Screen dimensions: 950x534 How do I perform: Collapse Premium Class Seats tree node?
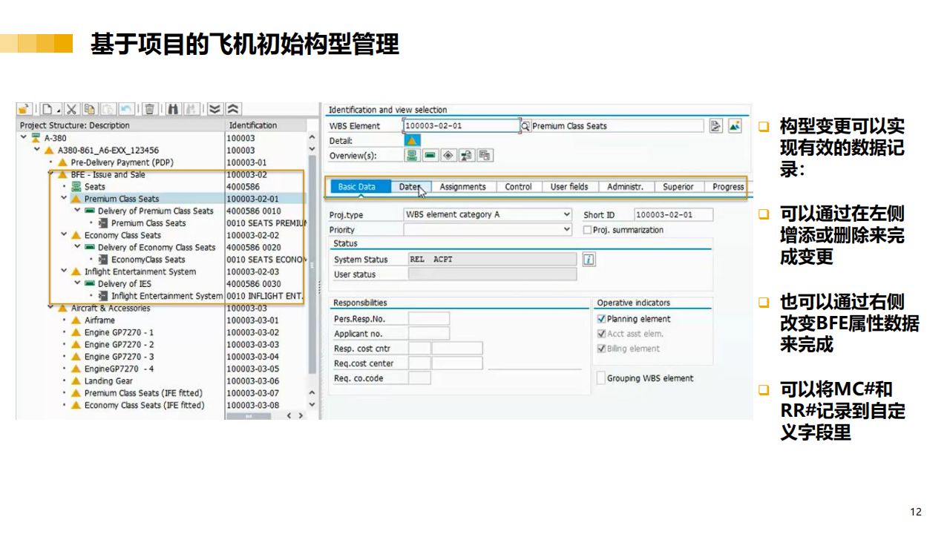click(64, 199)
